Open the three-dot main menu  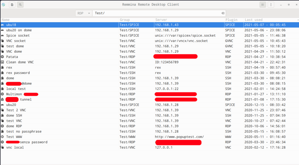pos(271,5)
